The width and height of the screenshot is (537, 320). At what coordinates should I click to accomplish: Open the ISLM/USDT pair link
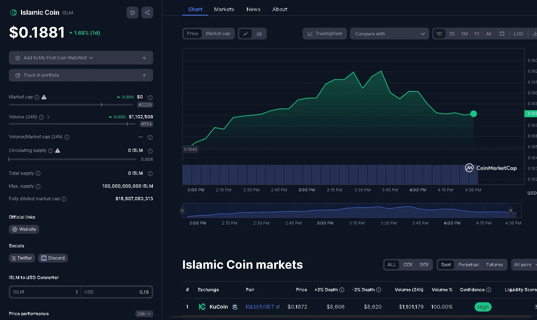click(260, 307)
